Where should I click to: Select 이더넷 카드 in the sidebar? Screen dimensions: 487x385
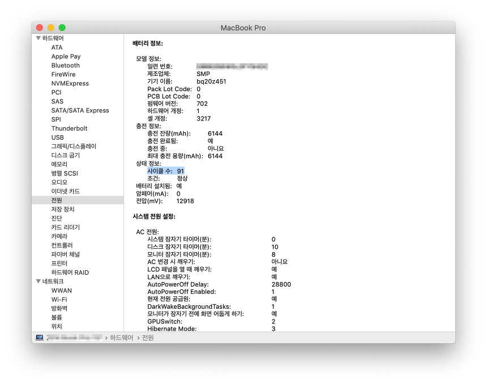point(66,191)
